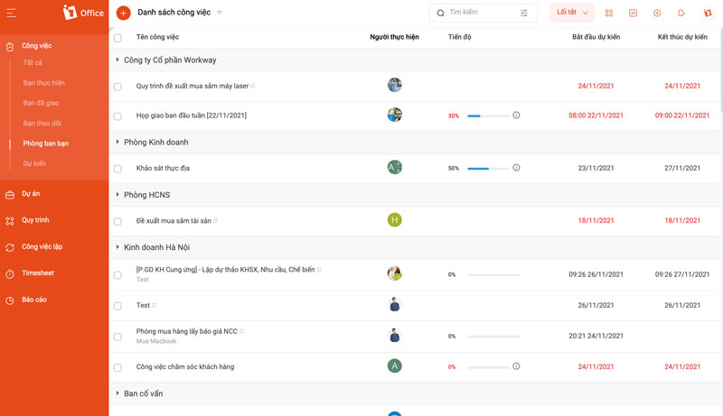The height and width of the screenshot is (416, 723).
Task: Check the Công việc chăm sóc khách hàng task
Action: 117,367
